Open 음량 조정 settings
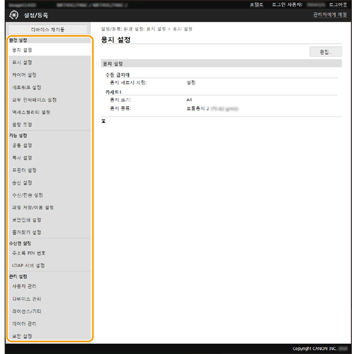The width and height of the screenshot is (352, 354). [x=22, y=124]
